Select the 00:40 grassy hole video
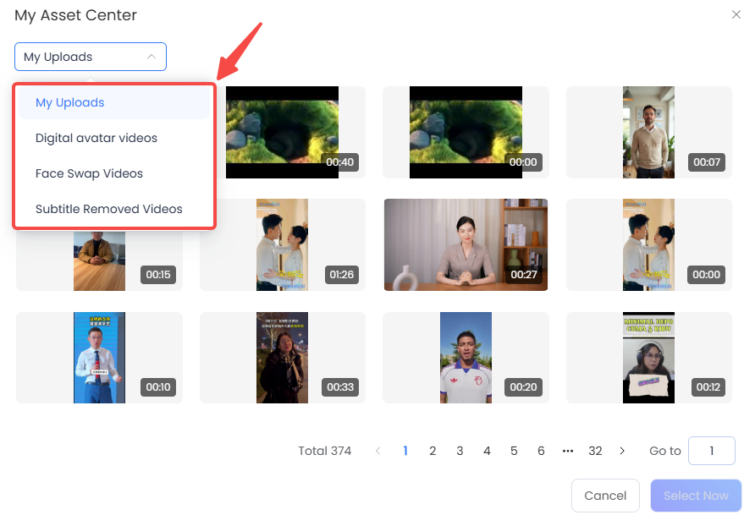Screen dimensions: 755x526 click(x=282, y=132)
